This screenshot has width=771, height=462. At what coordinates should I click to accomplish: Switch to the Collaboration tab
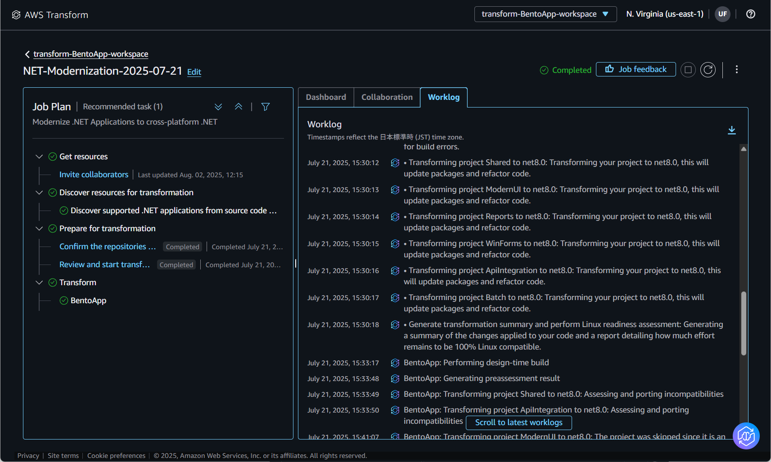387,97
